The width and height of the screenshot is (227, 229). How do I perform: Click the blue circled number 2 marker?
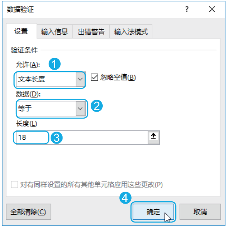(x=97, y=106)
